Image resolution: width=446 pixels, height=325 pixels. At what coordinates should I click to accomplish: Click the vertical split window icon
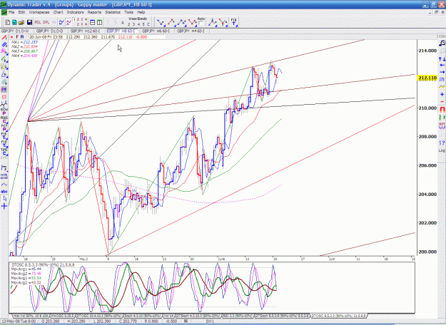pos(100,22)
